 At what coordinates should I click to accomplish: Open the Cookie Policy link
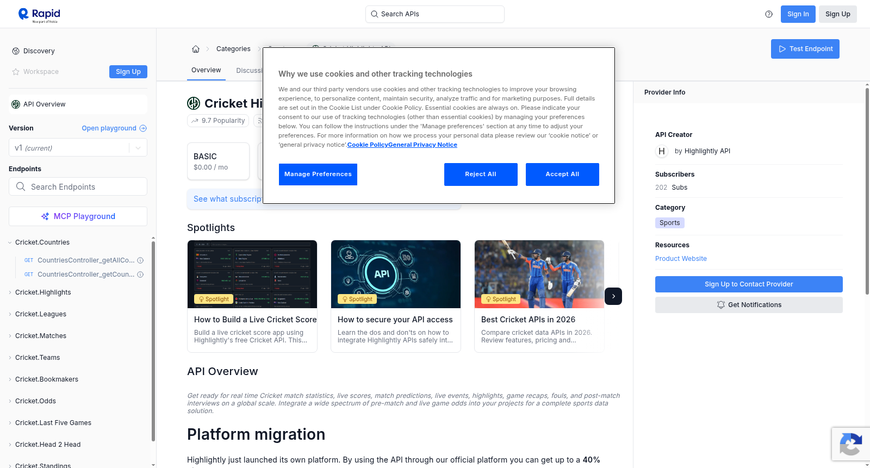click(368, 145)
